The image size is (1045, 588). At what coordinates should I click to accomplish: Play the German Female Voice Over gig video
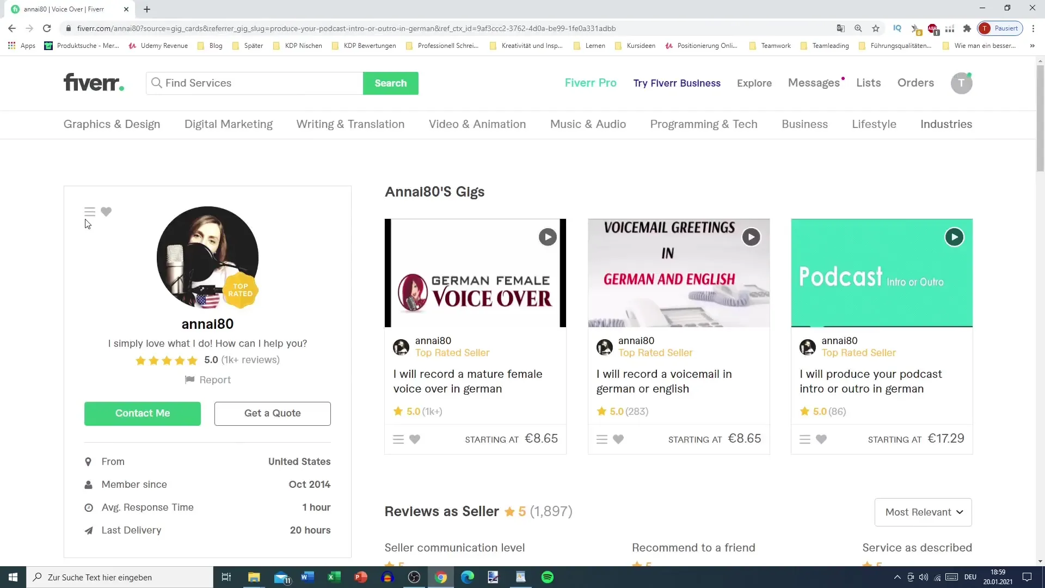pos(548,237)
